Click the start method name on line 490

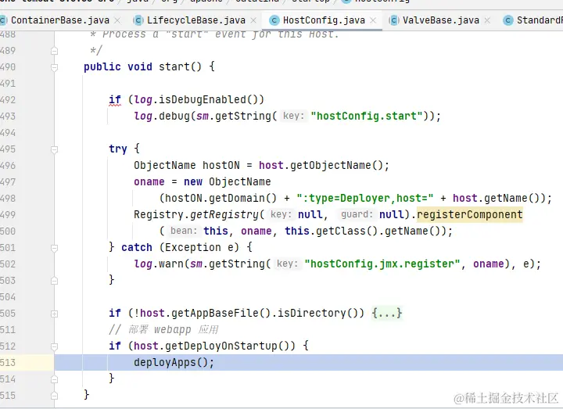coord(174,66)
